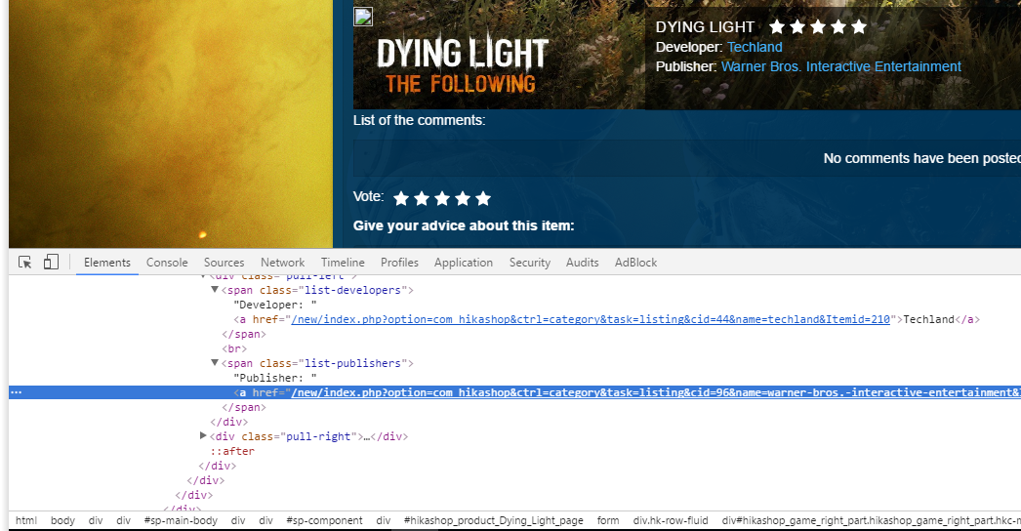Select #sp-main-body in the breadcrumb bar
This screenshot has height=531, width=1021.
[x=181, y=521]
